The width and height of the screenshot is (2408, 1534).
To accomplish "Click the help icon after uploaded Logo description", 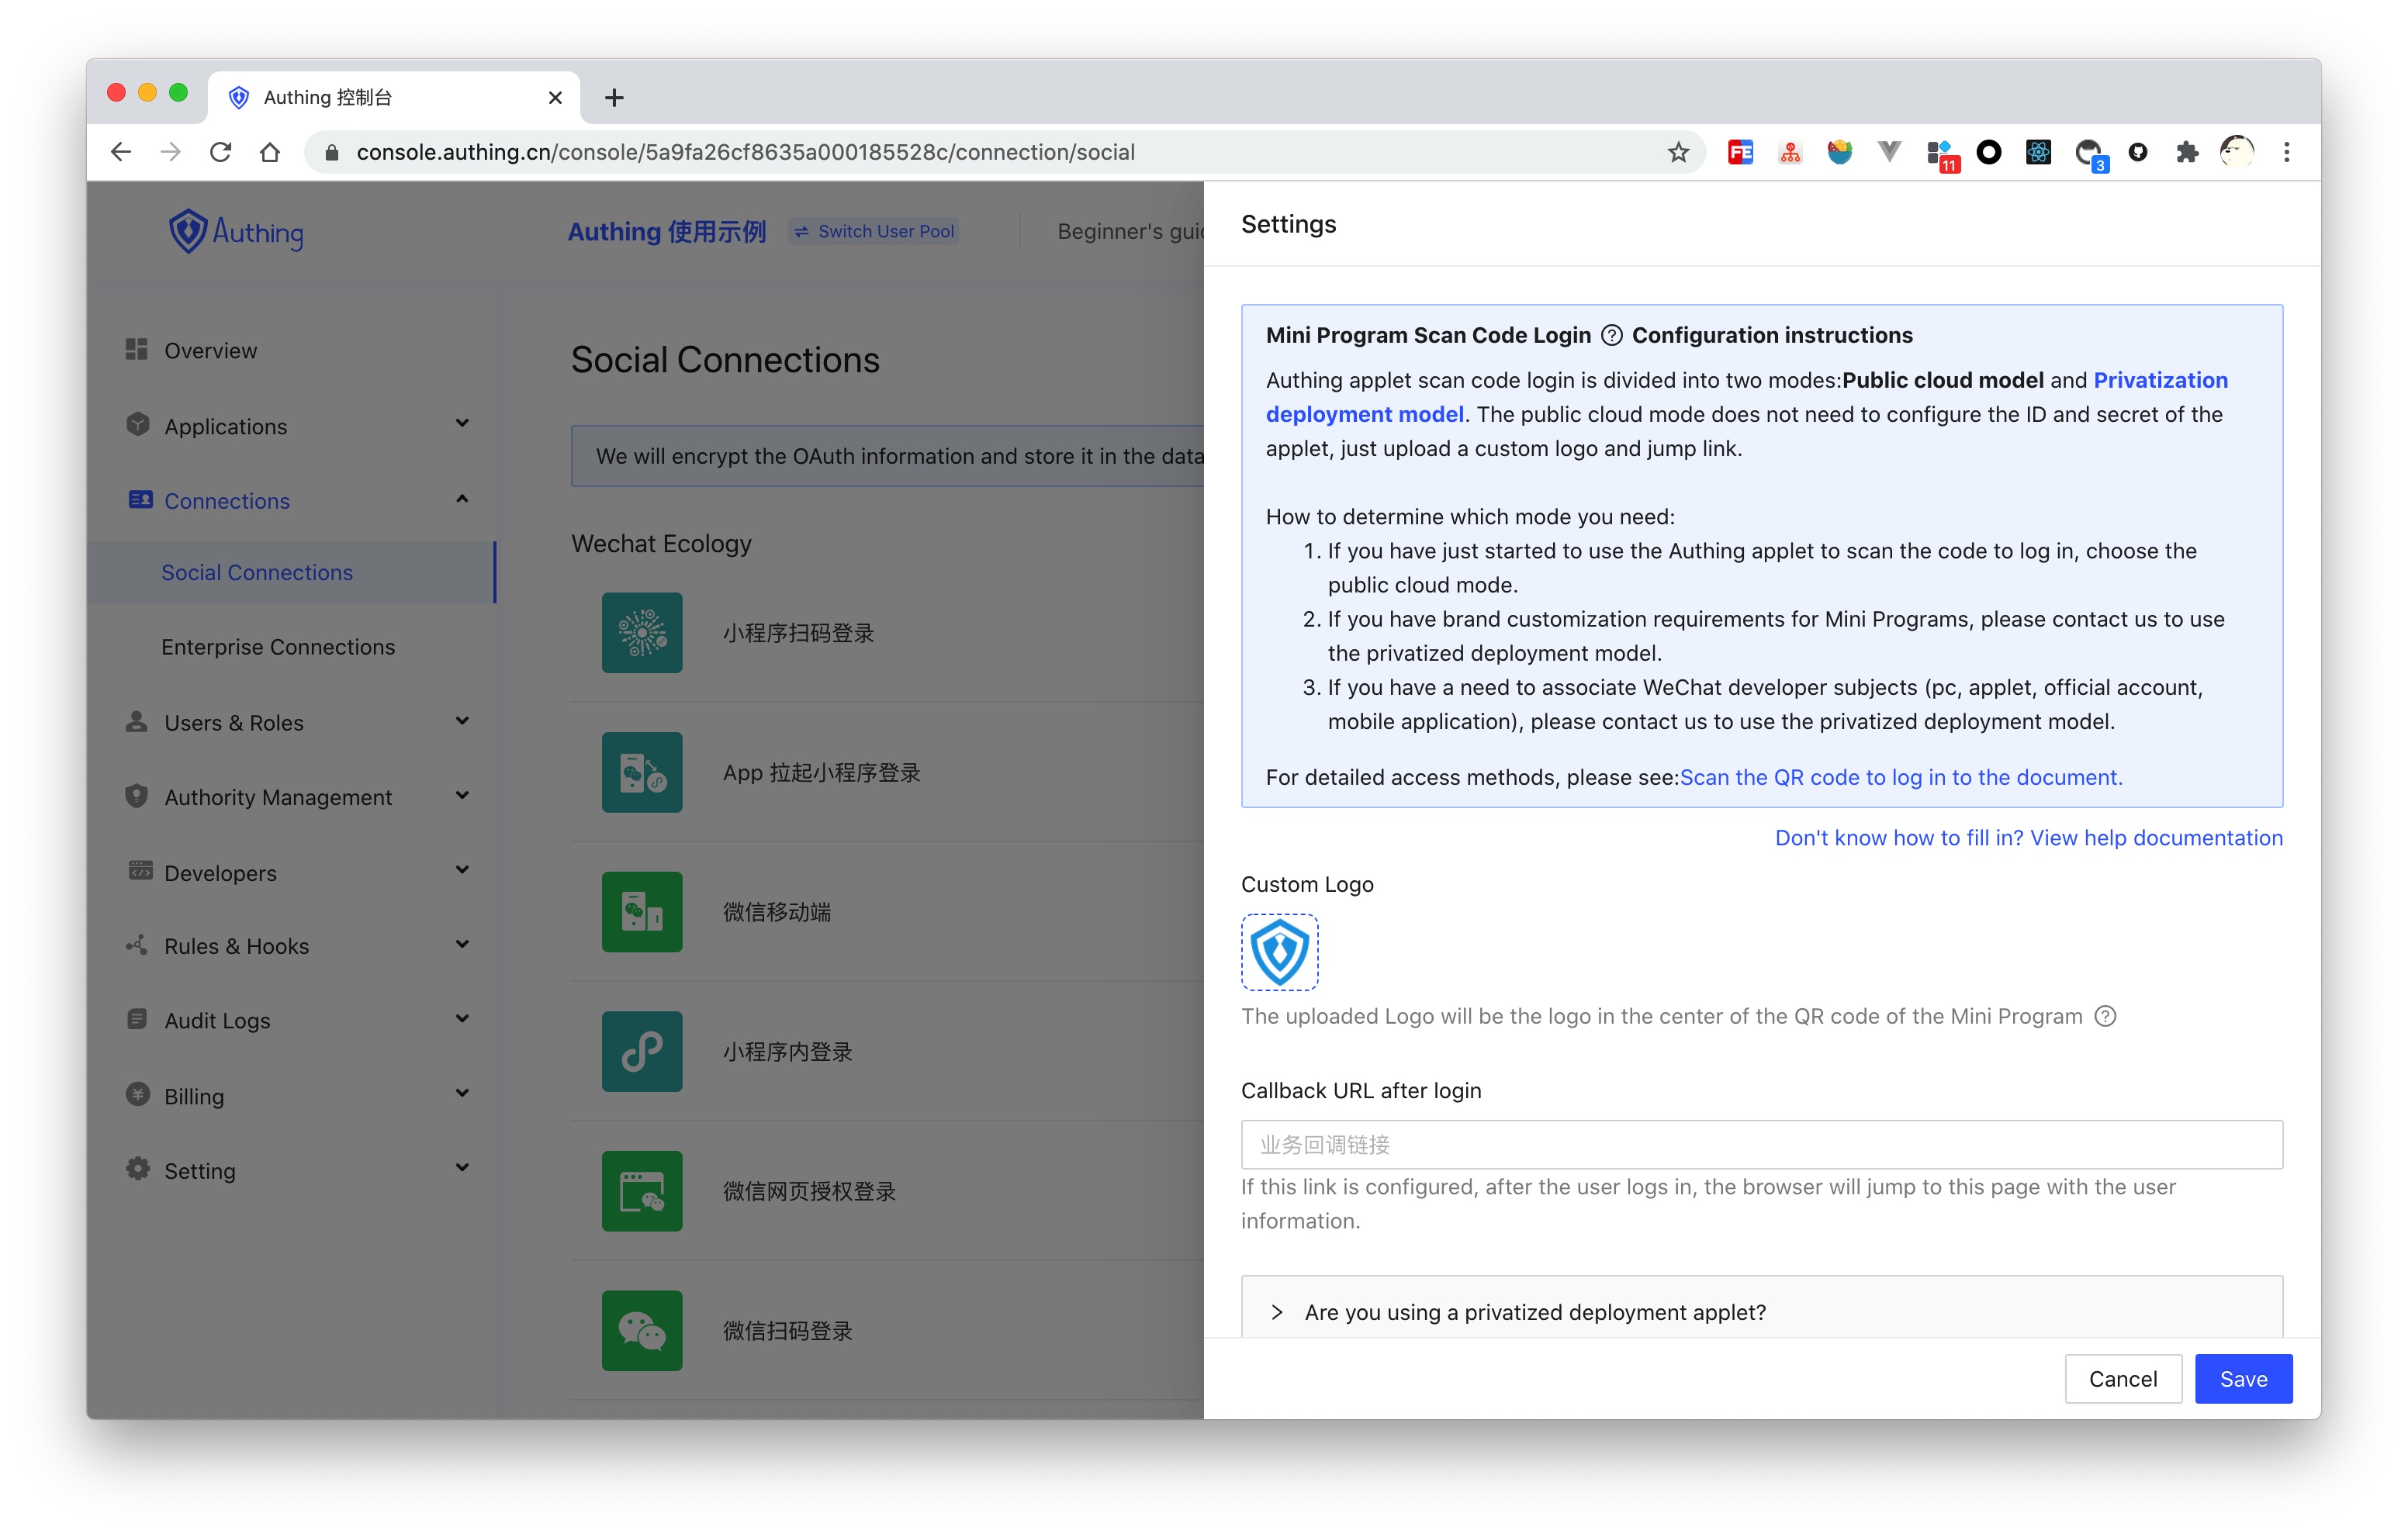I will [x=2105, y=1016].
